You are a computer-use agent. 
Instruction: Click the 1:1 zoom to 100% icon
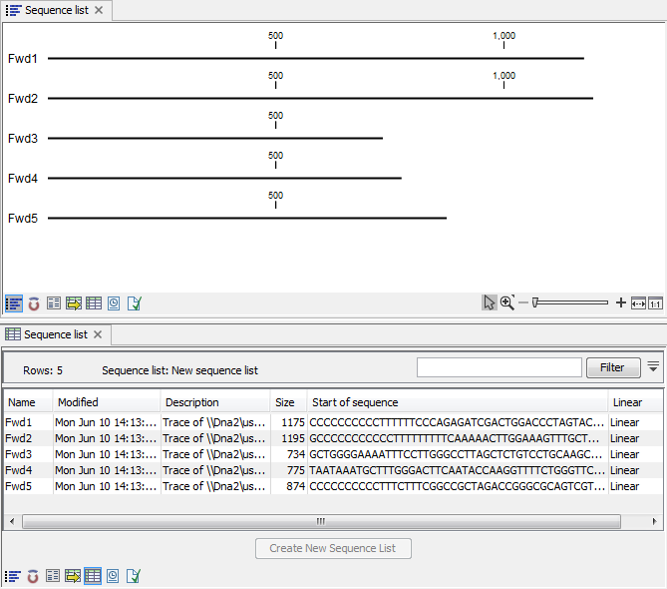(x=655, y=303)
